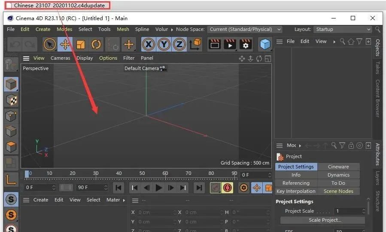Select the Scale tool

point(80,45)
